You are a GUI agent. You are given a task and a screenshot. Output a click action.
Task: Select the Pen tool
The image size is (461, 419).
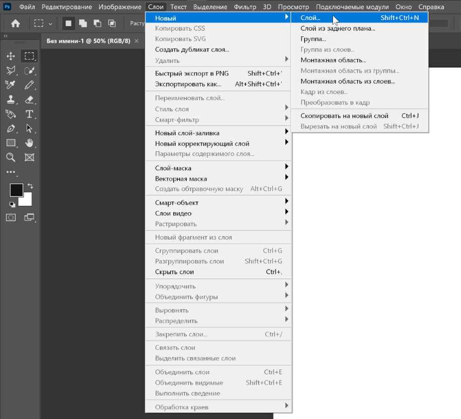pos(11,128)
